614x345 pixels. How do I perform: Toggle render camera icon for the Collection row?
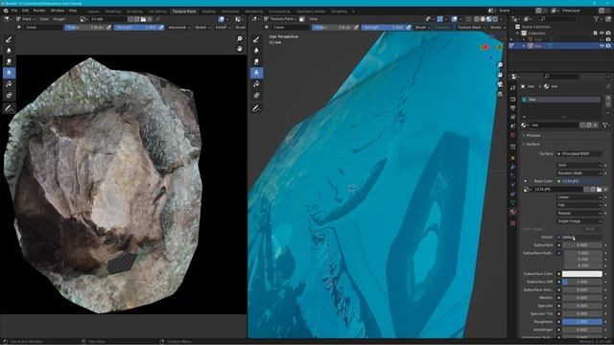tap(608, 34)
